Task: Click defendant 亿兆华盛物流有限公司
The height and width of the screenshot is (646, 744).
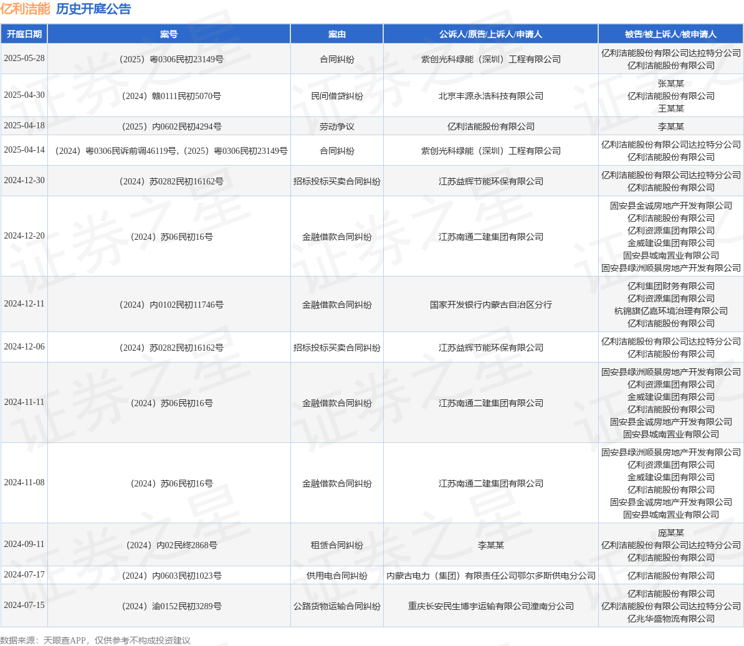Action: [x=671, y=619]
